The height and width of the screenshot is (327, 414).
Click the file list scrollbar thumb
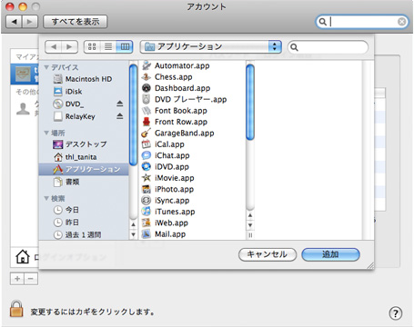pos(250,103)
